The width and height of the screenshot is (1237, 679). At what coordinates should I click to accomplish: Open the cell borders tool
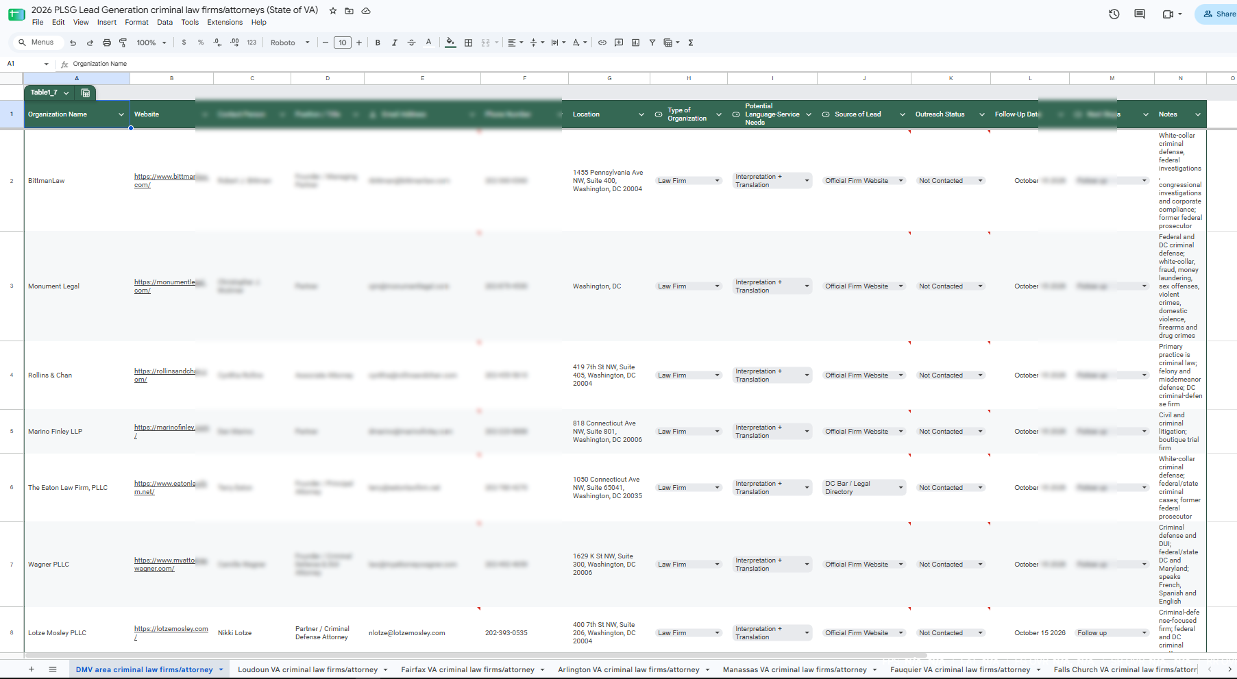[469, 42]
